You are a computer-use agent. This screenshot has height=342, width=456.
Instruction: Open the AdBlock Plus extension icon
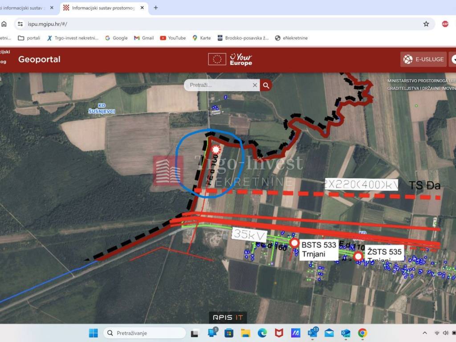pos(445,24)
